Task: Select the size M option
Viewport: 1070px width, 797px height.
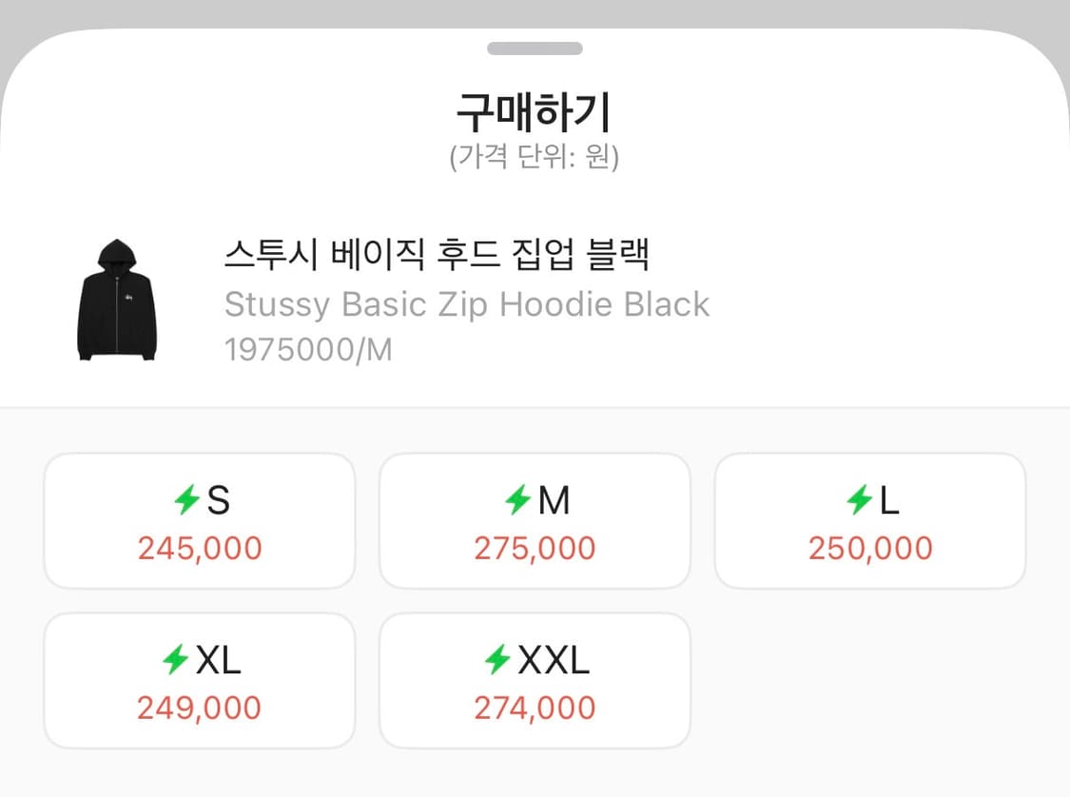Action: pos(535,520)
